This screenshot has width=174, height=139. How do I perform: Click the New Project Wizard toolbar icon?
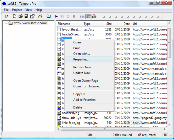[x=7, y=16]
